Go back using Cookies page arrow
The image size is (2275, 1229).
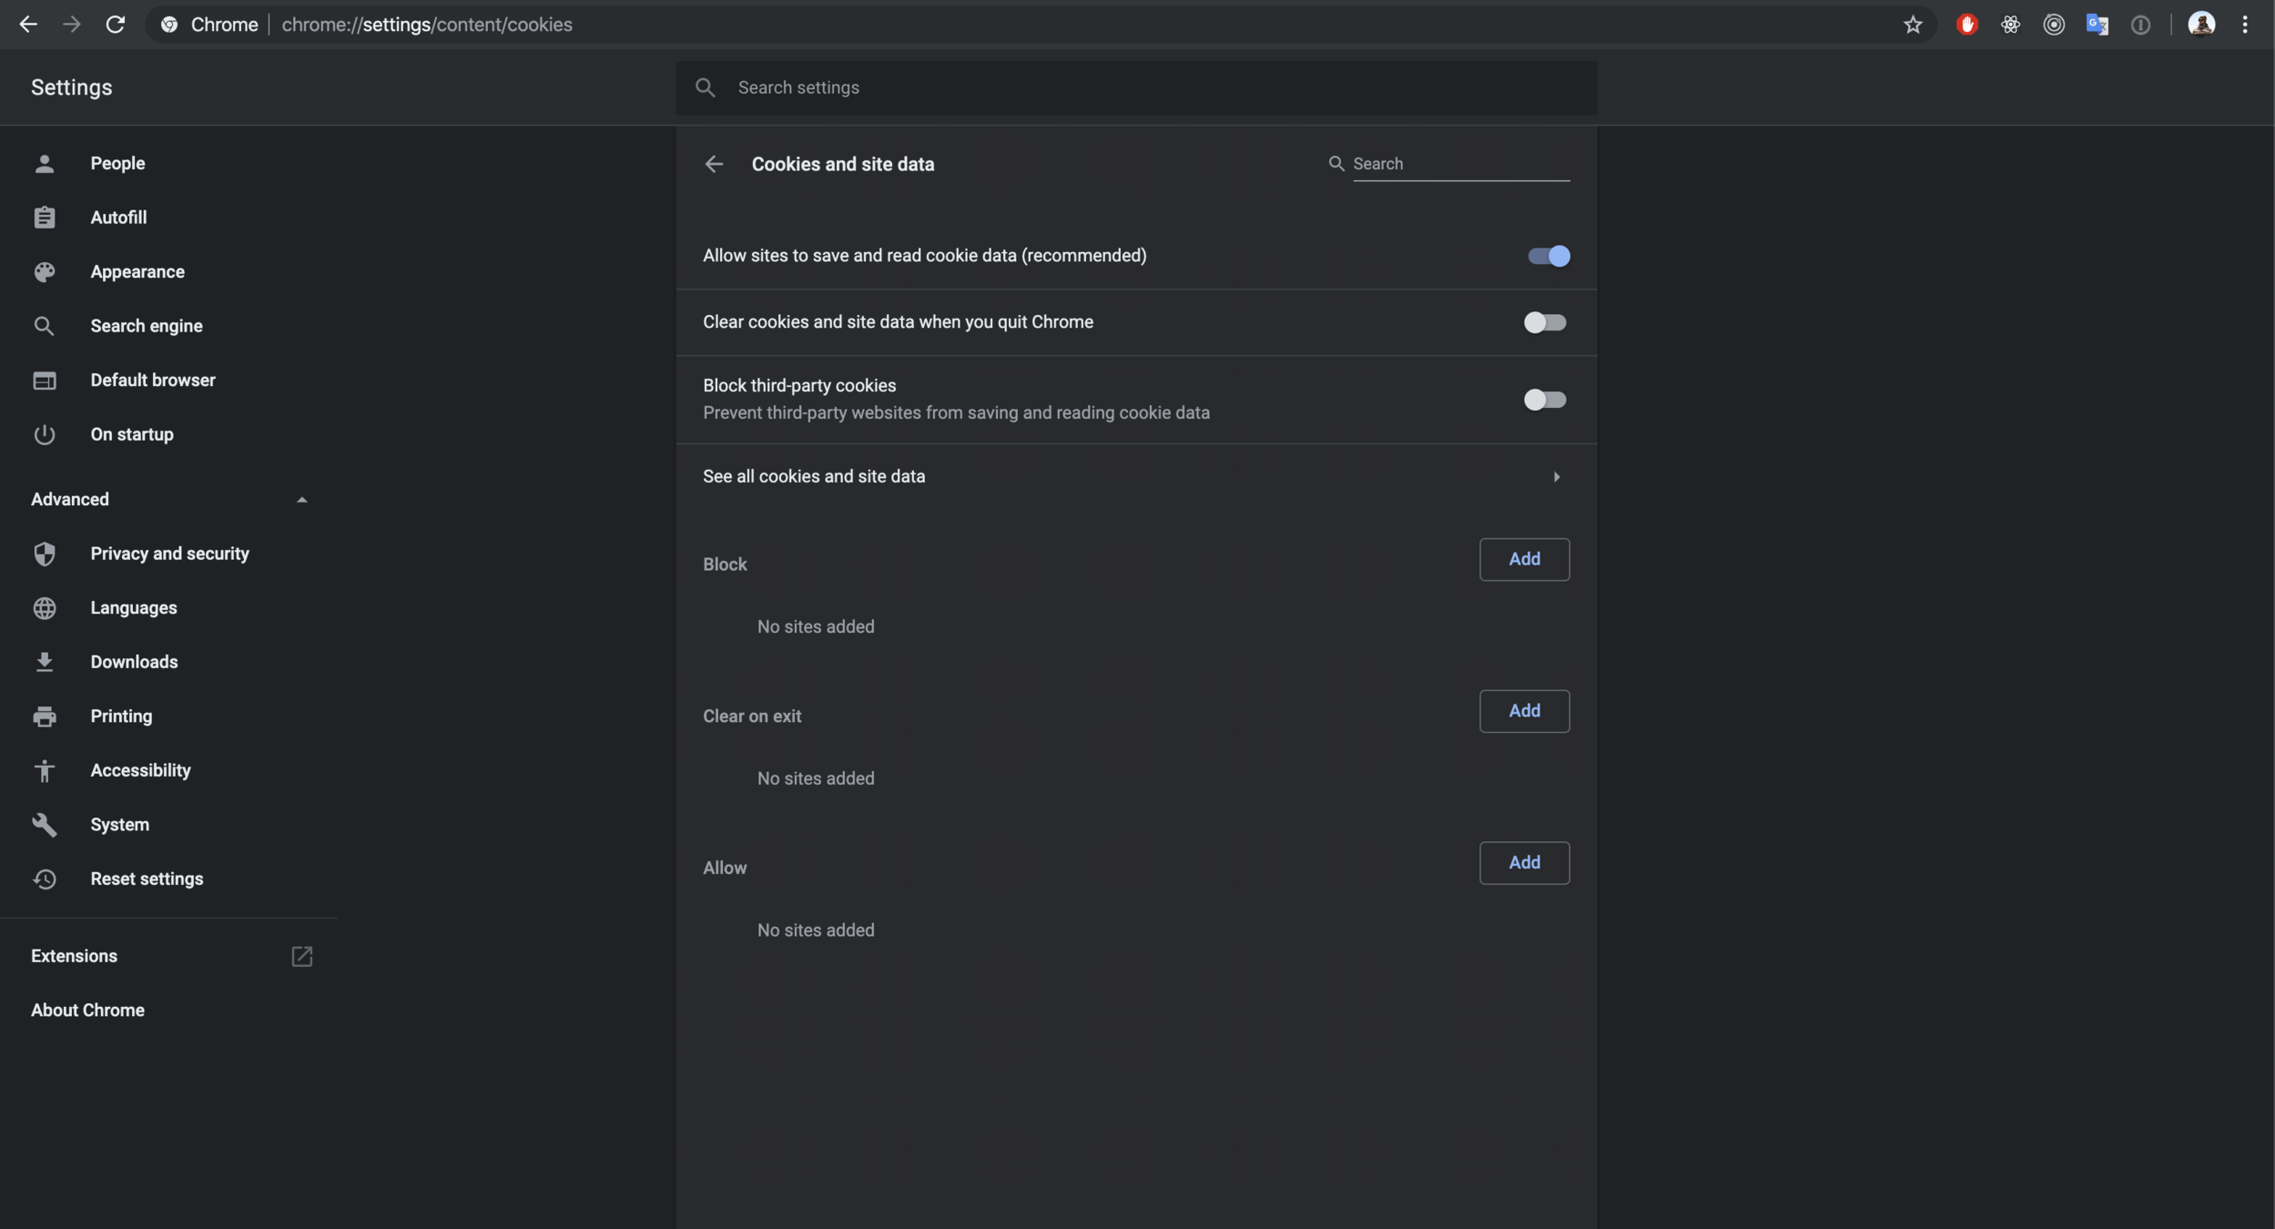tap(714, 164)
